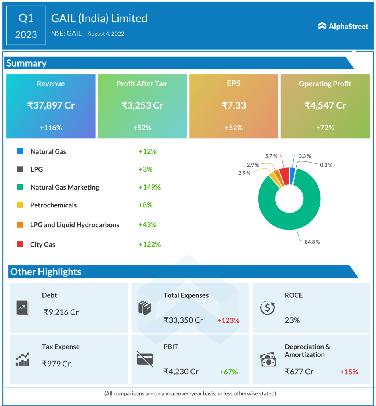
Task: Select the Natural Gas blue legend swatch
Action: 20,151
